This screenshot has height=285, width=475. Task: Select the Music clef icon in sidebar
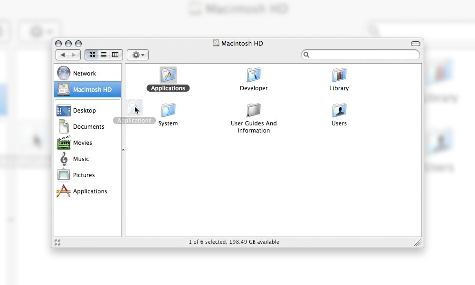click(64, 159)
